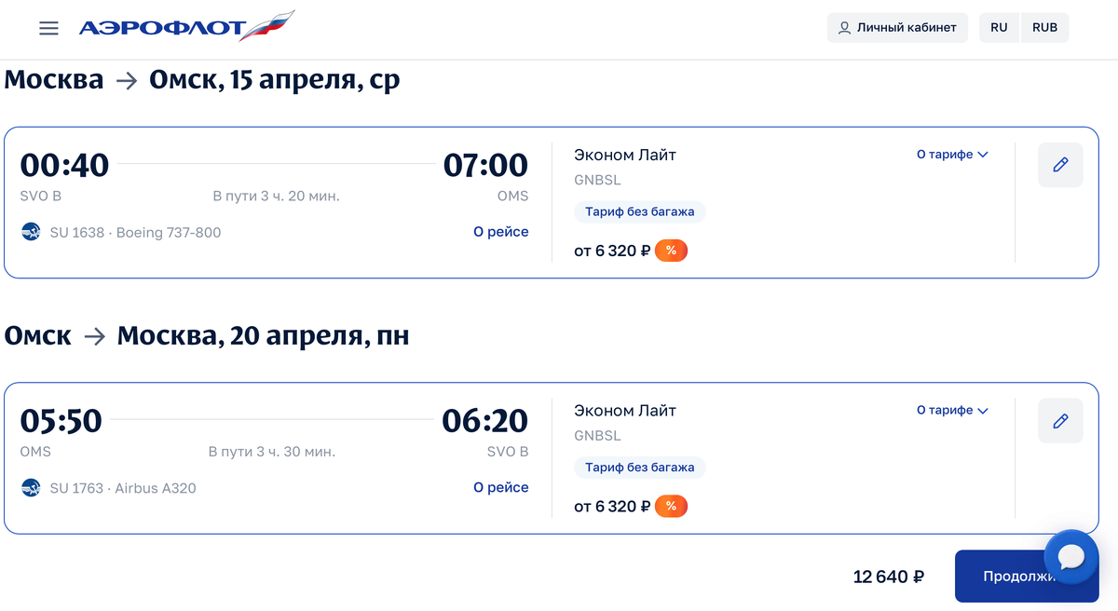This screenshot has height=611, width=1118.
Task: Click discount percent badge on return fare
Action: point(671,506)
